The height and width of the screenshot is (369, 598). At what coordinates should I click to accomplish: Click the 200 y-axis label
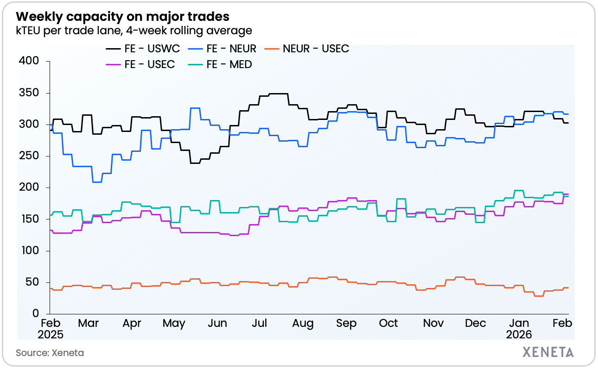[x=29, y=188]
